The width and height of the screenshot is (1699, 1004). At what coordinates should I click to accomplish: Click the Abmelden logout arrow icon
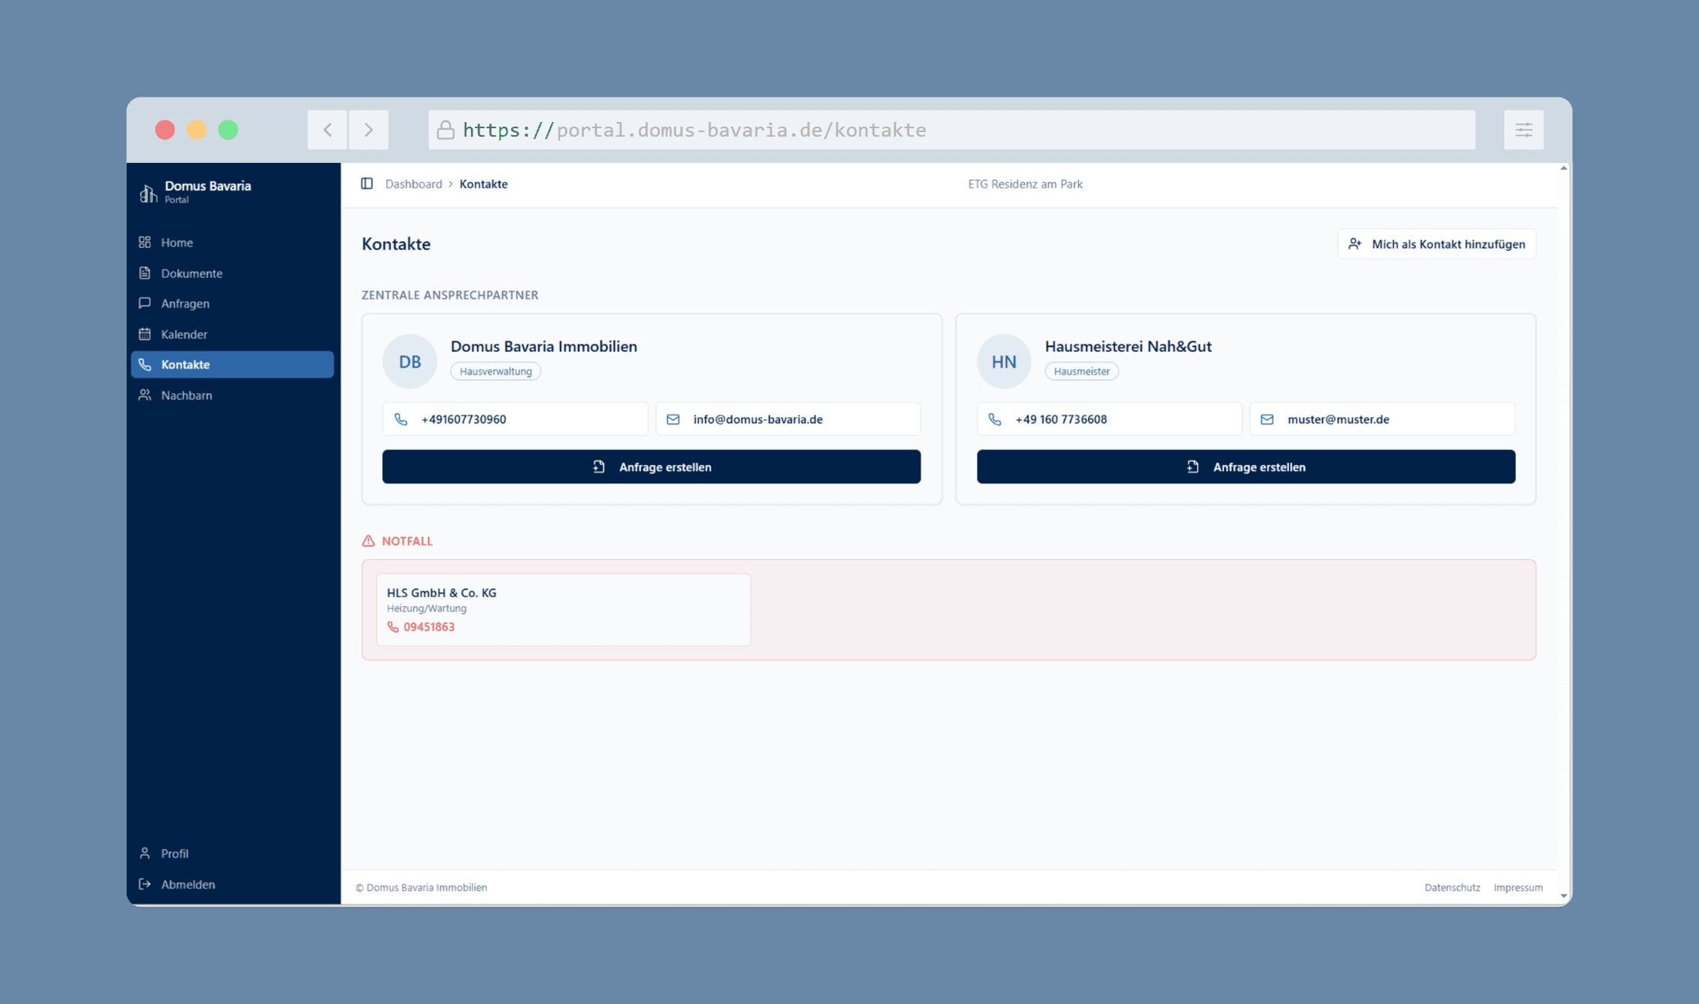coord(144,884)
